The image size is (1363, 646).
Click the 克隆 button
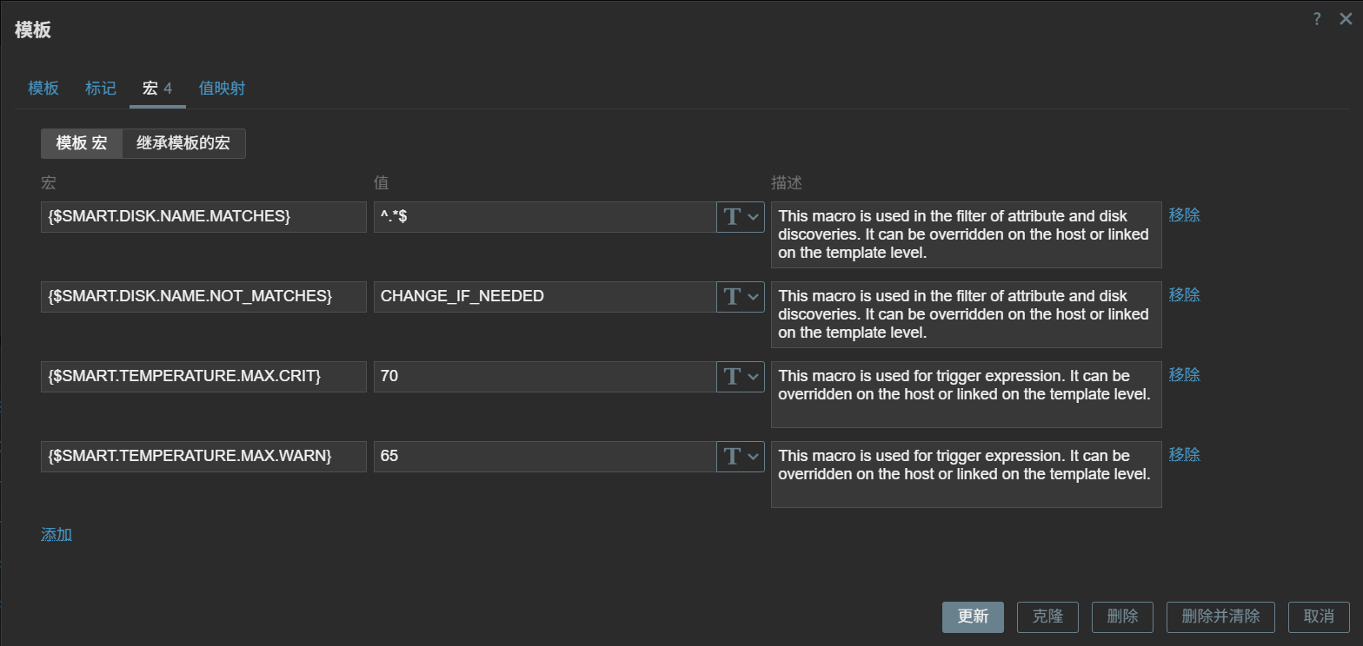[x=1047, y=616]
